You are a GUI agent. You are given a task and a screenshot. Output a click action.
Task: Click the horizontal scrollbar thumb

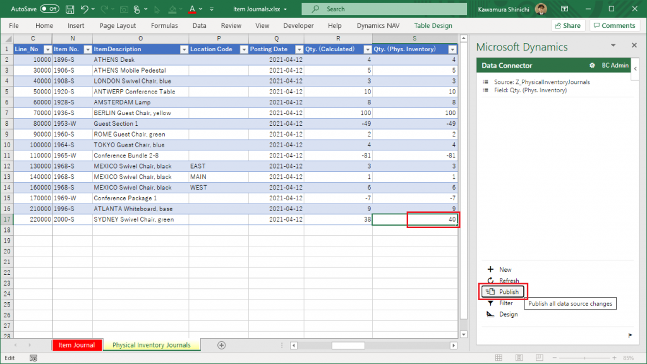[348, 345]
